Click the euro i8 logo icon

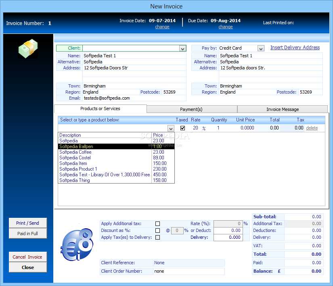point(77,244)
